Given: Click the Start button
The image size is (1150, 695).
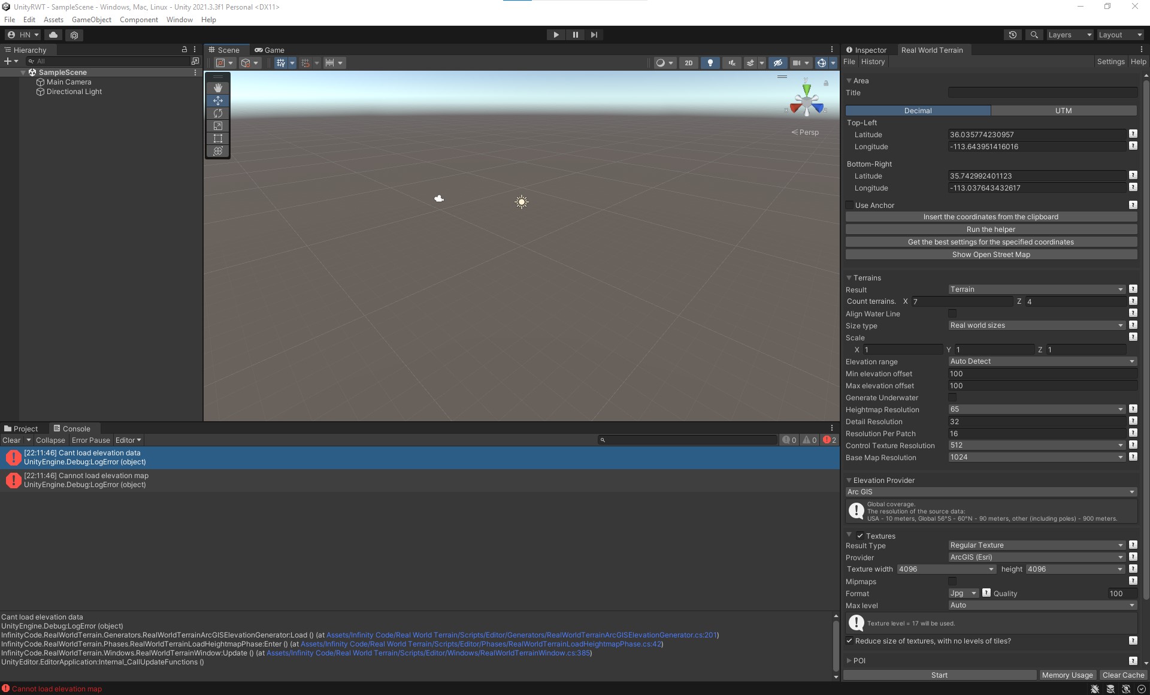Looking at the screenshot, I should tap(939, 675).
